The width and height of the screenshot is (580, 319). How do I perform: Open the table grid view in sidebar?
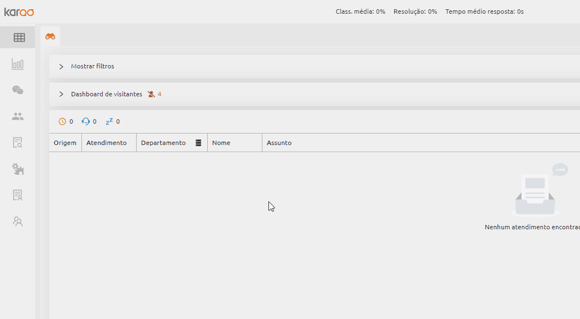coord(19,37)
